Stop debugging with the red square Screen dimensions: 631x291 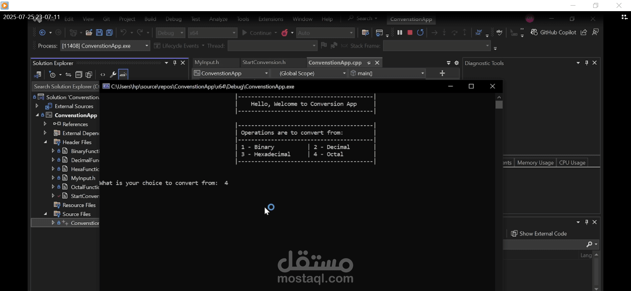(410, 32)
